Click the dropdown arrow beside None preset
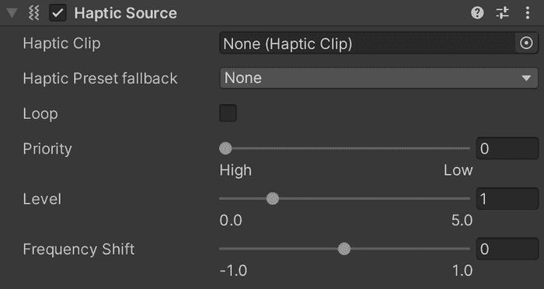Screen dimensions: 544x289 (x=526, y=78)
